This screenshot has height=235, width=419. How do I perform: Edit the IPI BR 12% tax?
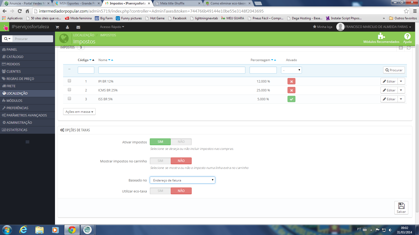point(389,81)
